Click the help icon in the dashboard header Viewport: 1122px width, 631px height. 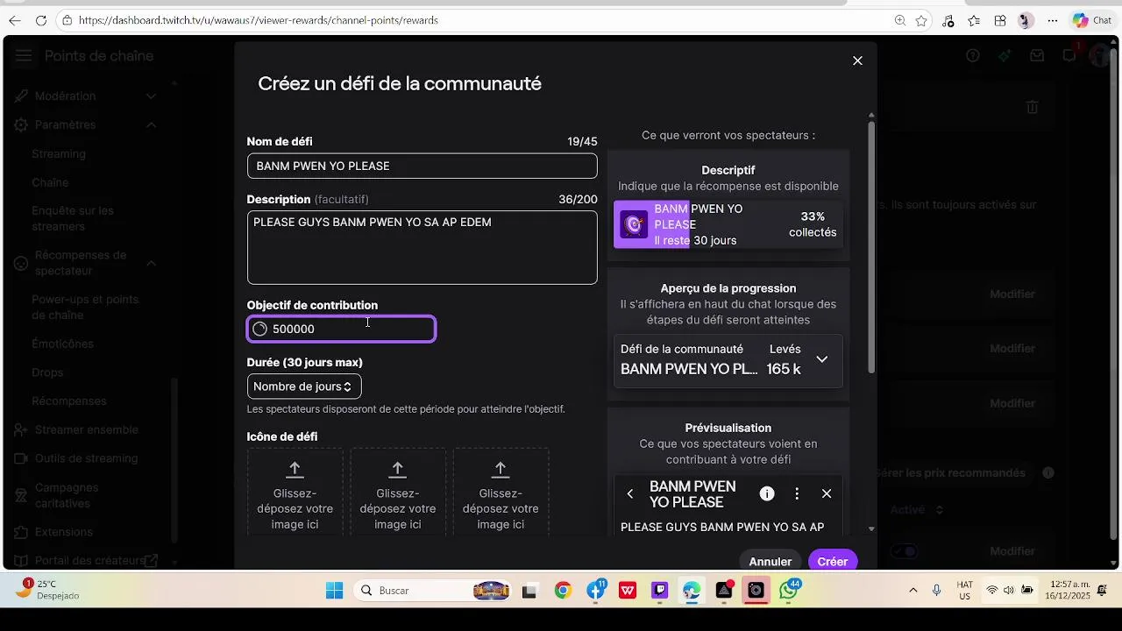tap(973, 55)
